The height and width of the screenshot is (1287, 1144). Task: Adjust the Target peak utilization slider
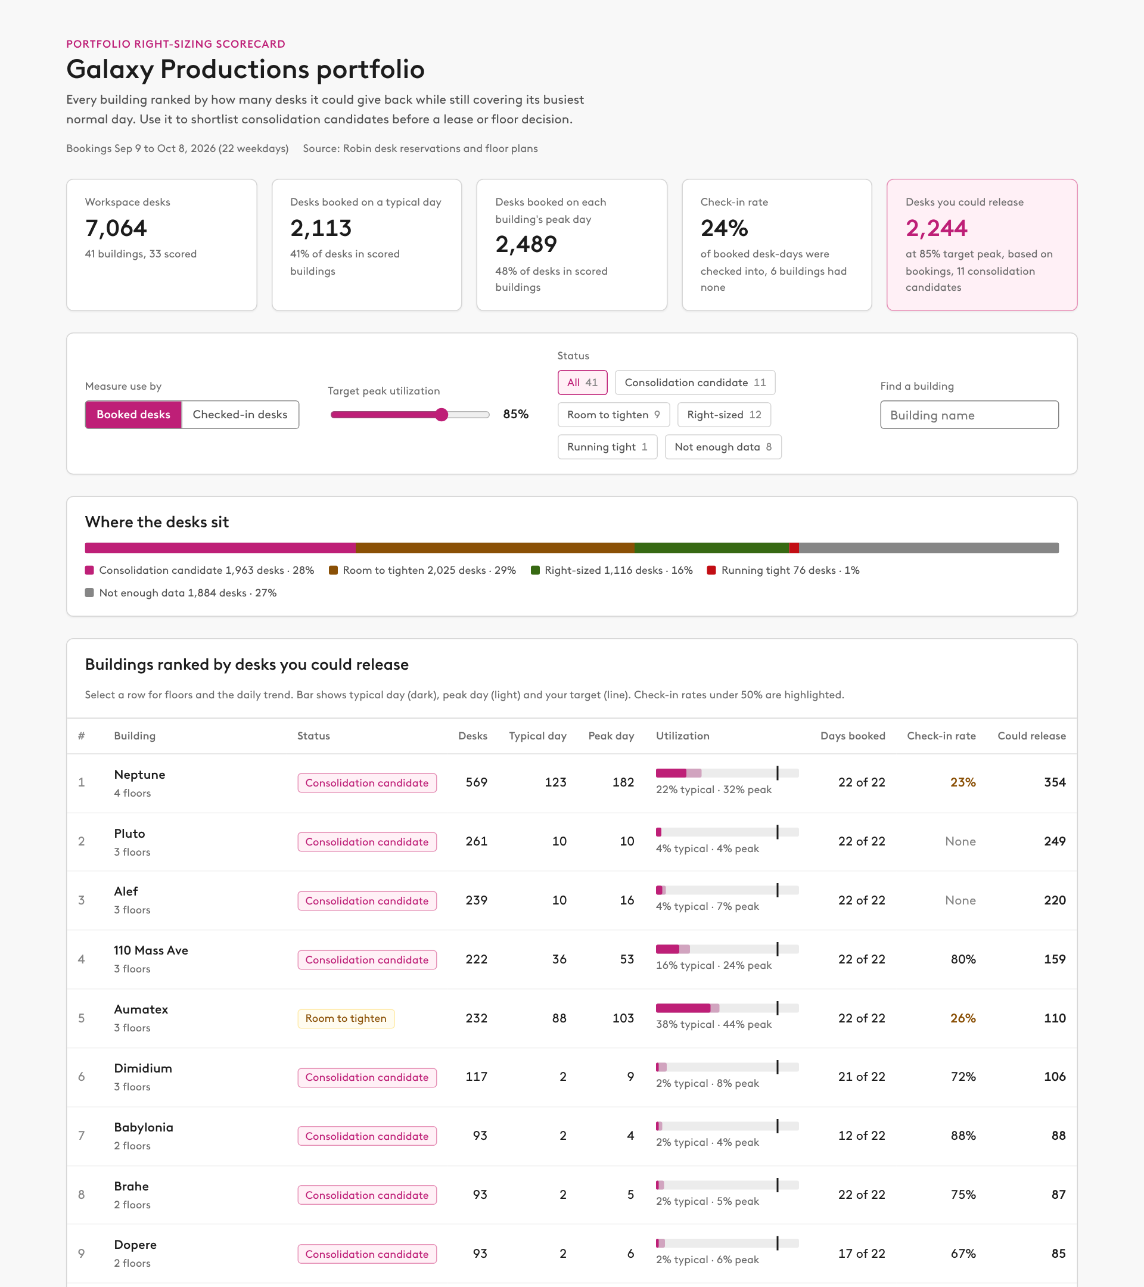point(410,414)
